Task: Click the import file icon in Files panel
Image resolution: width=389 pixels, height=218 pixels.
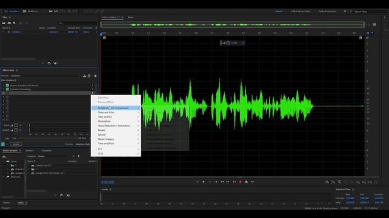Action: click(x=9, y=23)
